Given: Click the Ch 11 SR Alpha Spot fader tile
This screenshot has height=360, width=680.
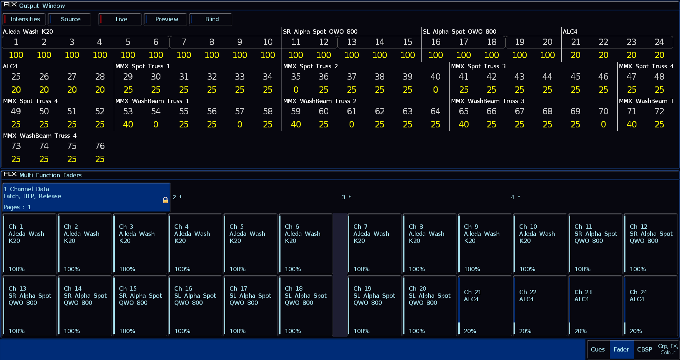Looking at the screenshot, I should (595, 244).
